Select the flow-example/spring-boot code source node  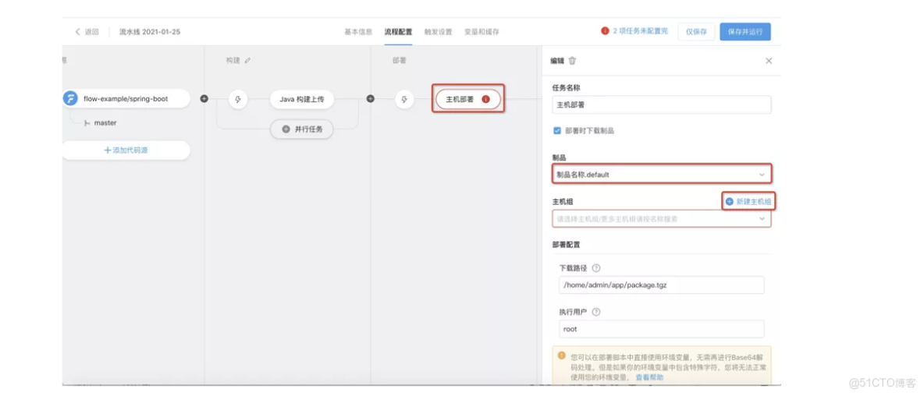tap(126, 99)
